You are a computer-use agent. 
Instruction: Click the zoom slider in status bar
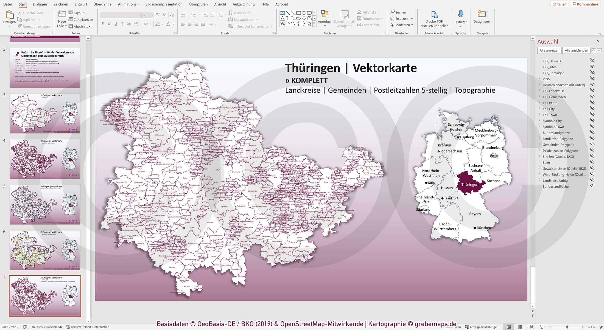(567, 327)
